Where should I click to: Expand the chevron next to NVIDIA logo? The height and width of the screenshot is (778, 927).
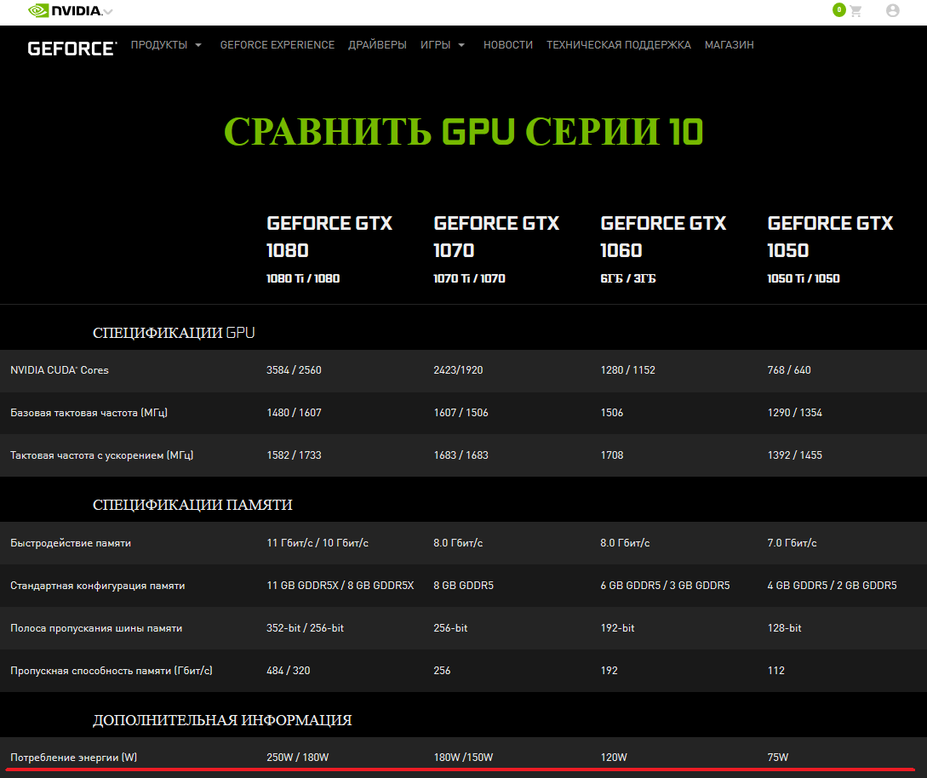click(108, 11)
